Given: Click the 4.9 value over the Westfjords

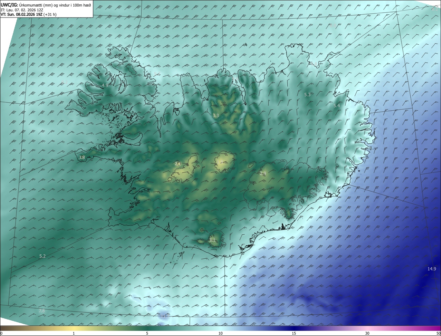Looking at the screenshot, I should point(105,85).
